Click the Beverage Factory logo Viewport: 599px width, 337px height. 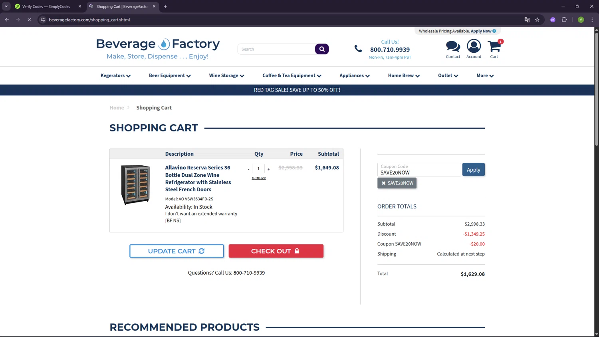click(x=158, y=49)
